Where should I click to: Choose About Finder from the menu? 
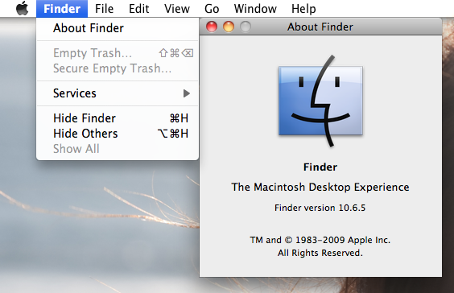pyautogui.click(x=118, y=28)
